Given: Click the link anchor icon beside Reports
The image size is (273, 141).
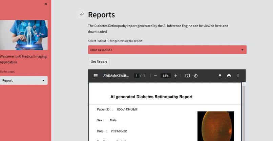Looking at the screenshot, I should pyautogui.click(x=82, y=15).
